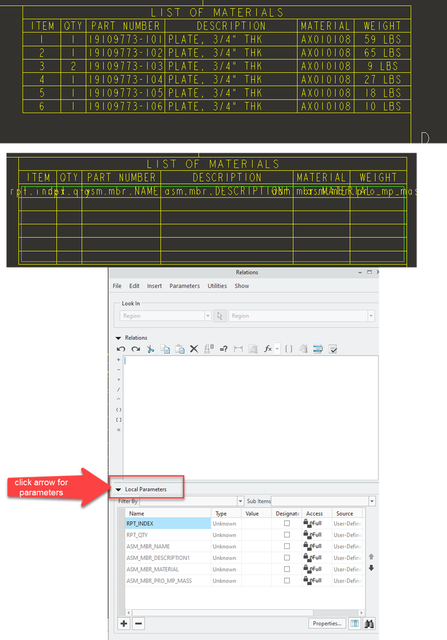Open the File menu

coord(117,286)
